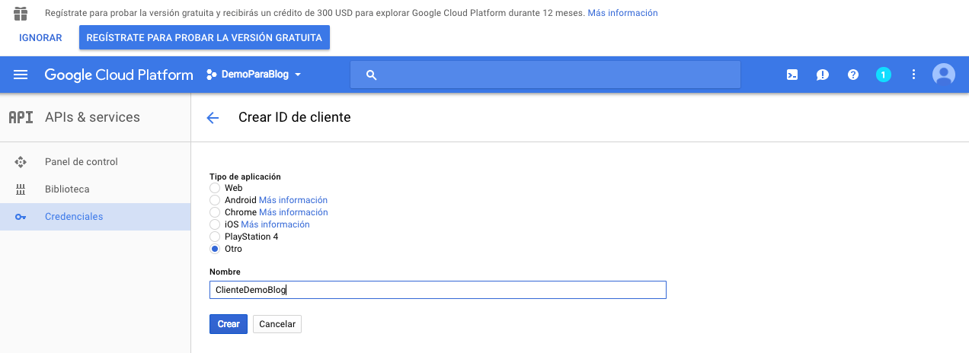Click the Nombre text field
The width and height of the screenshot is (969, 353).
[x=437, y=290]
